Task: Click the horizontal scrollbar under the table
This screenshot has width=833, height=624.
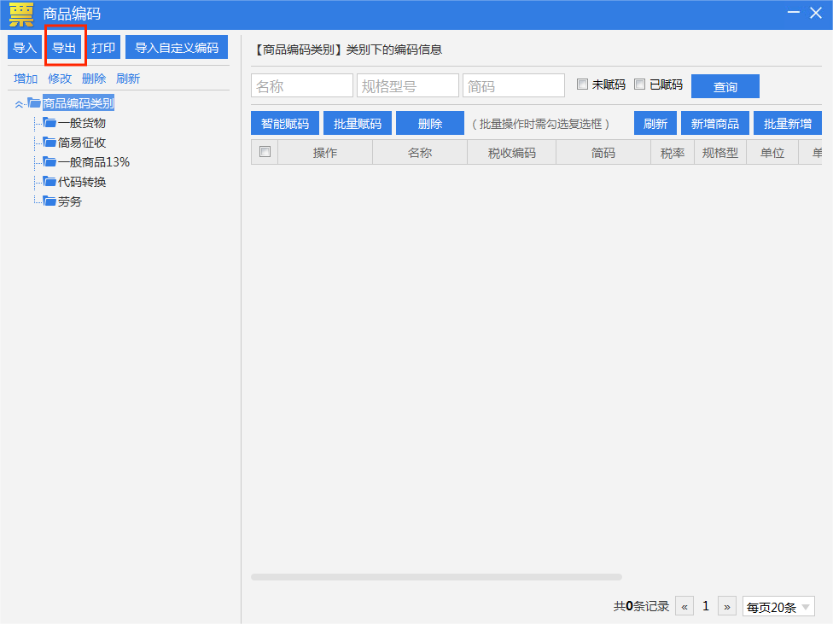Action: (x=436, y=577)
